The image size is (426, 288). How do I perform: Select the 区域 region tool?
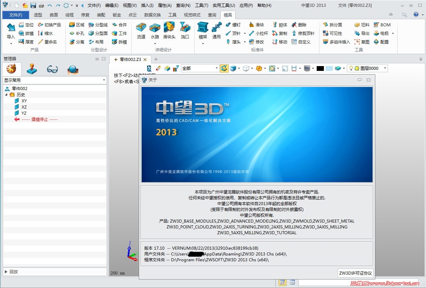pos(77,25)
